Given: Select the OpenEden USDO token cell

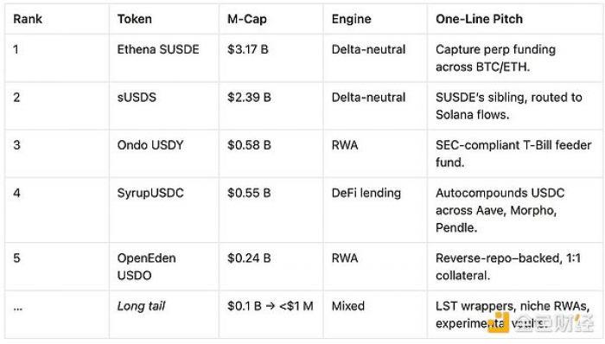Looking at the screenshot, I should pyautogui.click(x=146, y=266).
